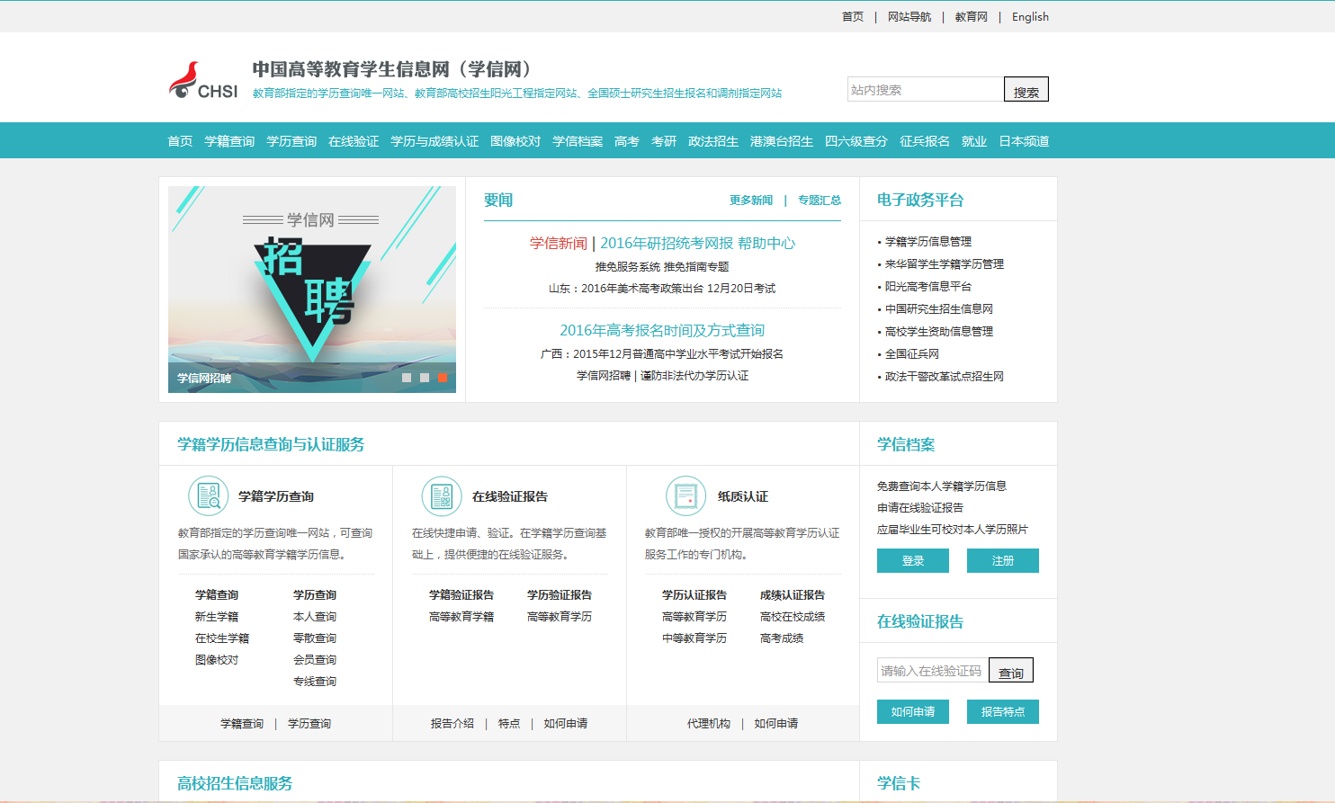Click the 在线验证报告 circular icon
The image size is (1335, 803).
442,496
